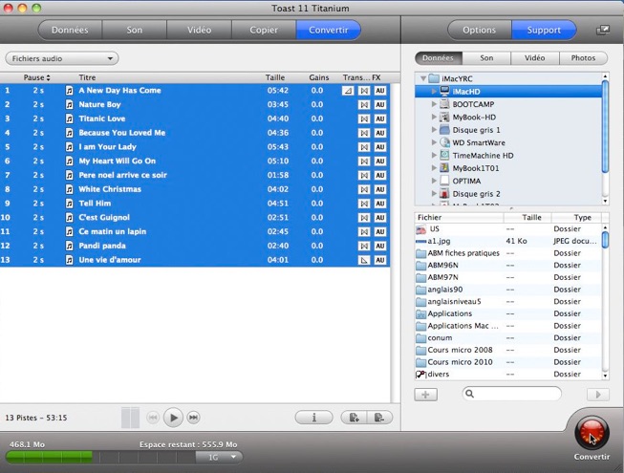Image resolution: width=624 pixels, height=473 pixels.
Task: Click the remove file icon button
Action: pyautogui.click(x=379, y=418)
